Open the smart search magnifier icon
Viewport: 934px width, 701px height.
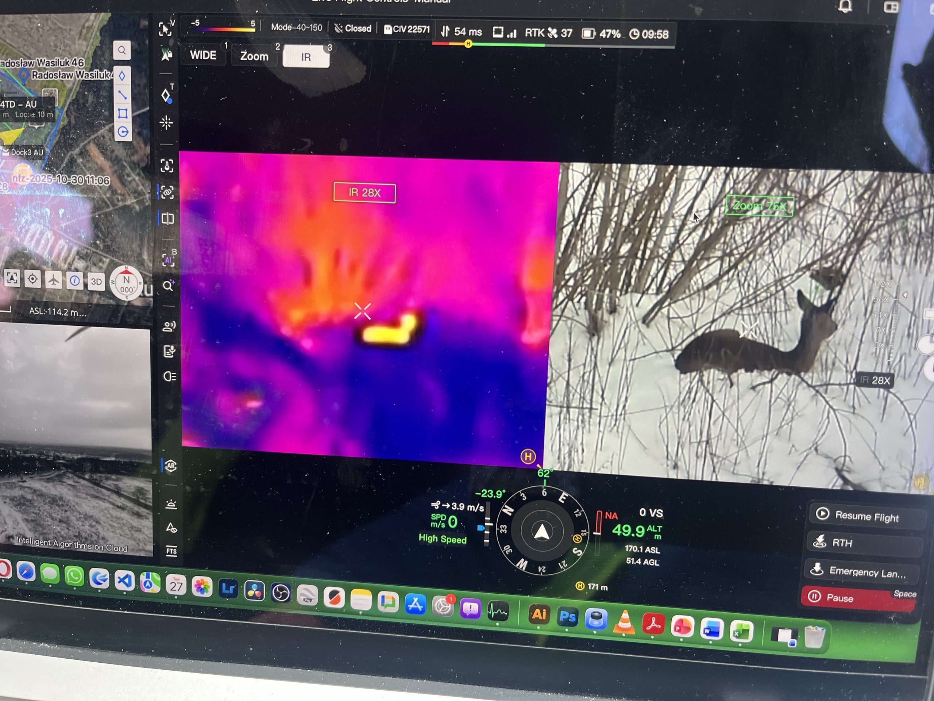(x=168, y=286)
